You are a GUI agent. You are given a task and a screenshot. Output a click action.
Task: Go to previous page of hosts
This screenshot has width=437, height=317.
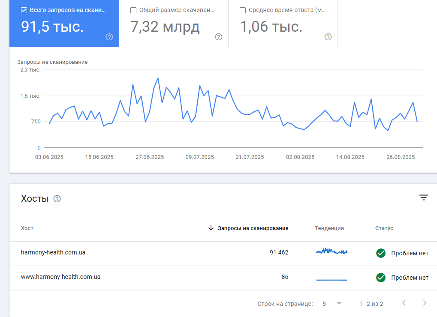tap(404, 303)
